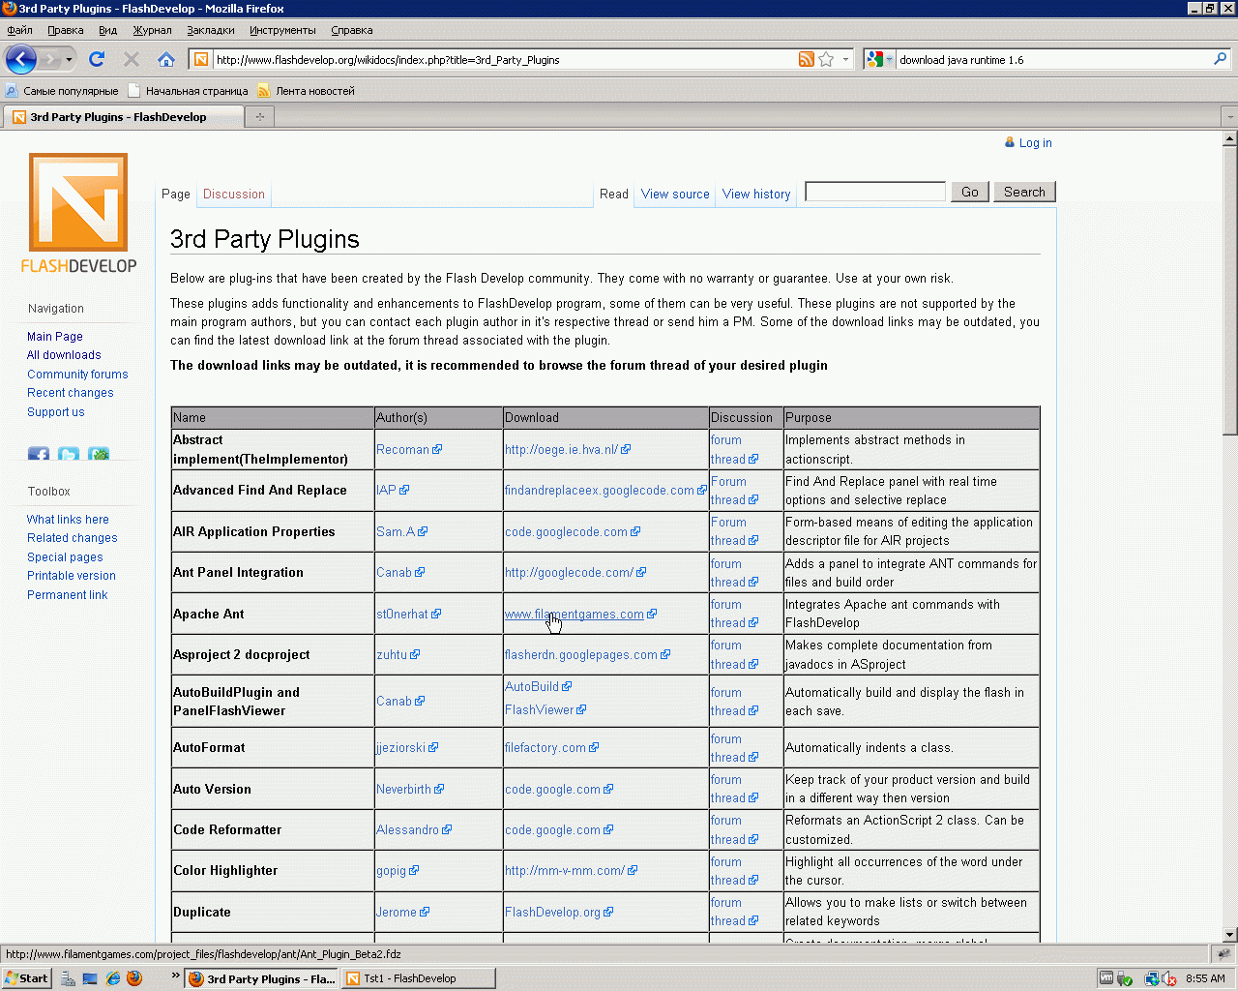Click in the wiki search input field
The image size is (1238, 991).
875,192
